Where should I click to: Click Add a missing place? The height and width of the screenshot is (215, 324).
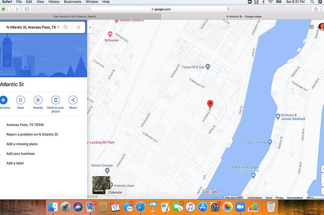click(x=22, y=144)
